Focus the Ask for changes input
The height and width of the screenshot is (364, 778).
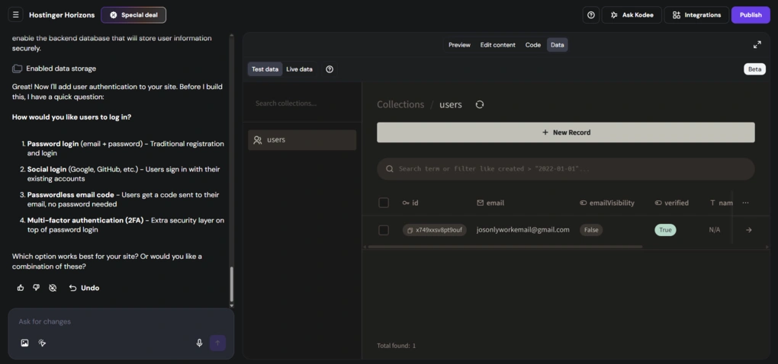coord(121,322)
